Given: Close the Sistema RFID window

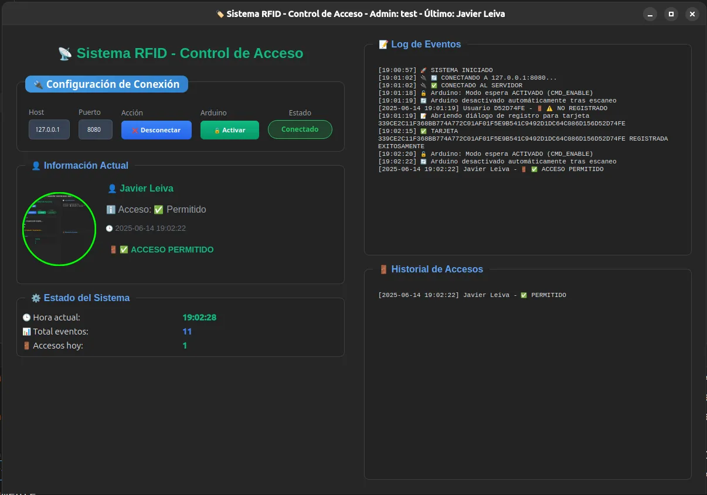Looking at the screenshot, I should click(x=692, y=14).
